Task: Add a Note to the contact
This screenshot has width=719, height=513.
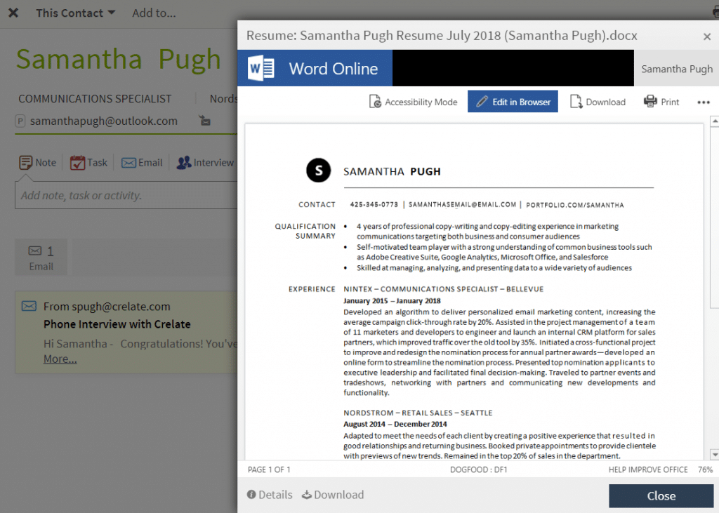Action: click(38, 163)
